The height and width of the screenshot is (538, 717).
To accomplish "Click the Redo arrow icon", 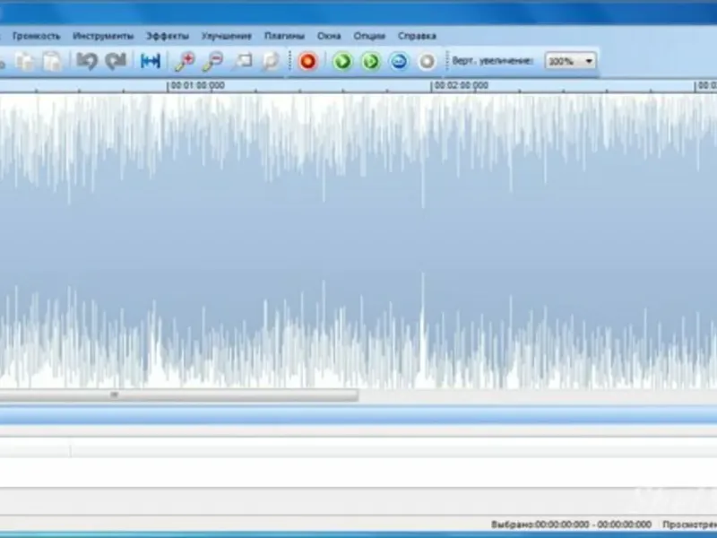I will [x=116, y=61].
